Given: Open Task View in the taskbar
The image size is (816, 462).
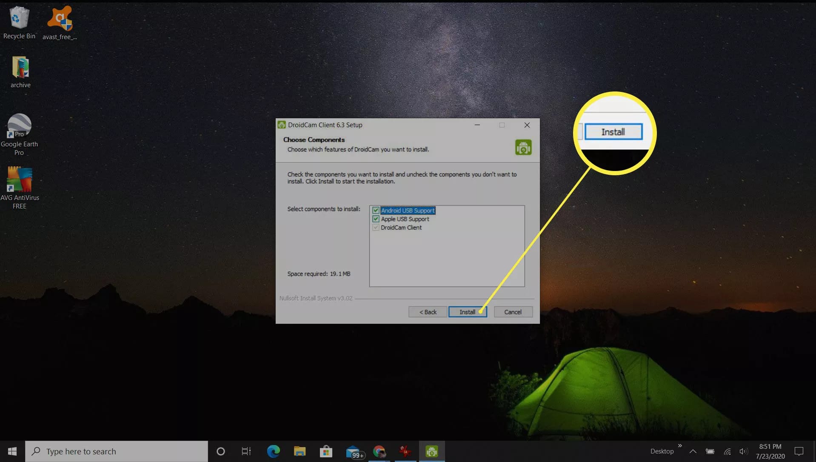Looking at the screenshot, I should tap(246, 451).
